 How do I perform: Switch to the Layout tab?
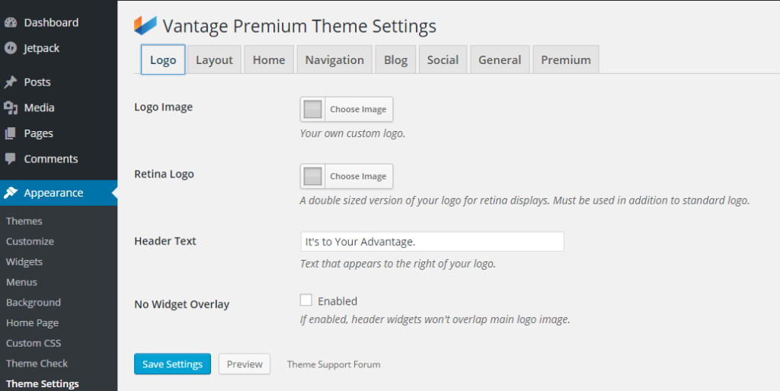pos(214,59)
